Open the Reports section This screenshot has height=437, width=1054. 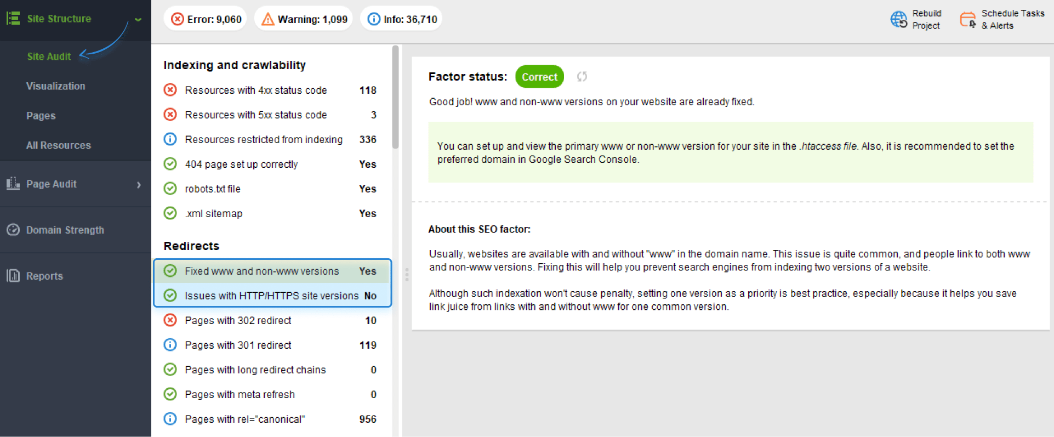tap(44, 276)
